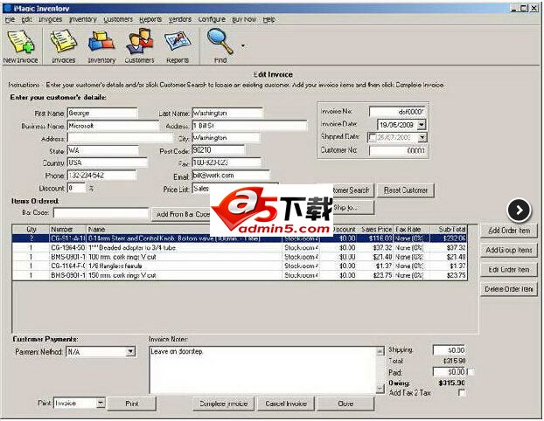Click the Invoice No field
Viewport: 544px width, 421px height.
[397, 112]
